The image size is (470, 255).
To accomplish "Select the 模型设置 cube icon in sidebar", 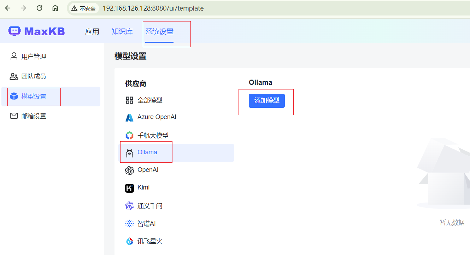I will tap(13, 96).
